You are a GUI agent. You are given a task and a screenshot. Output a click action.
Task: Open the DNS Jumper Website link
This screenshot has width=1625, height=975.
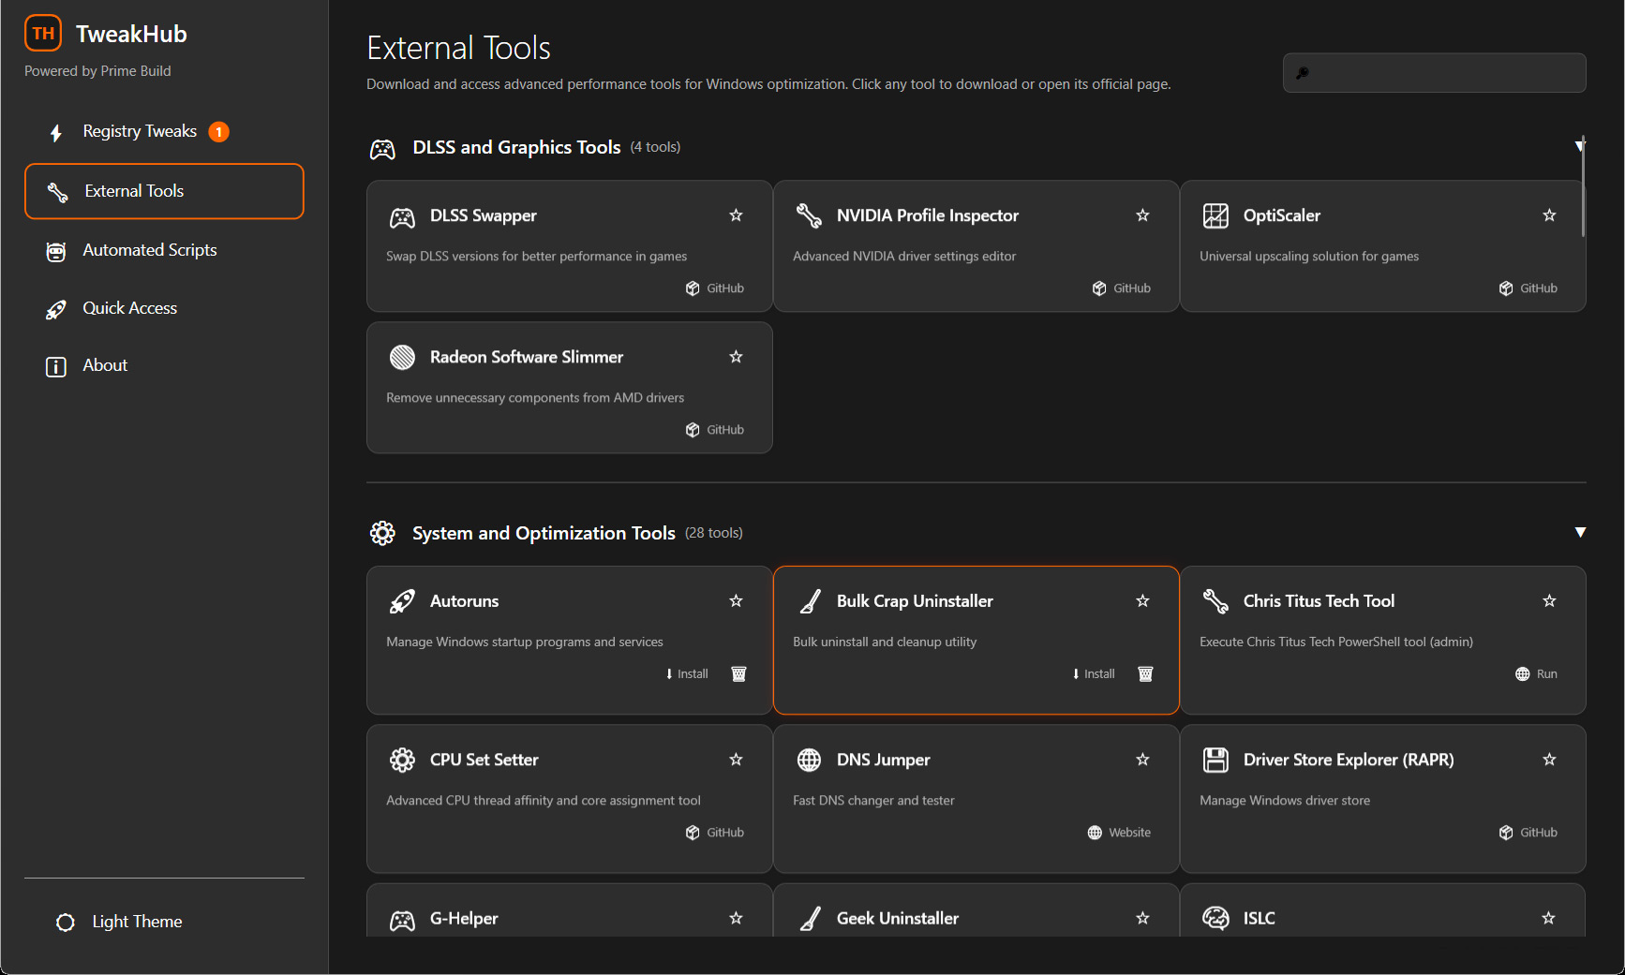tap(1119, 833)
